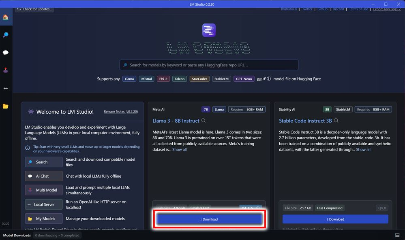Open the Llama 3 - 8B Instruct title link
Viewport: 405px width, 240px height.
tap(176, 121)
